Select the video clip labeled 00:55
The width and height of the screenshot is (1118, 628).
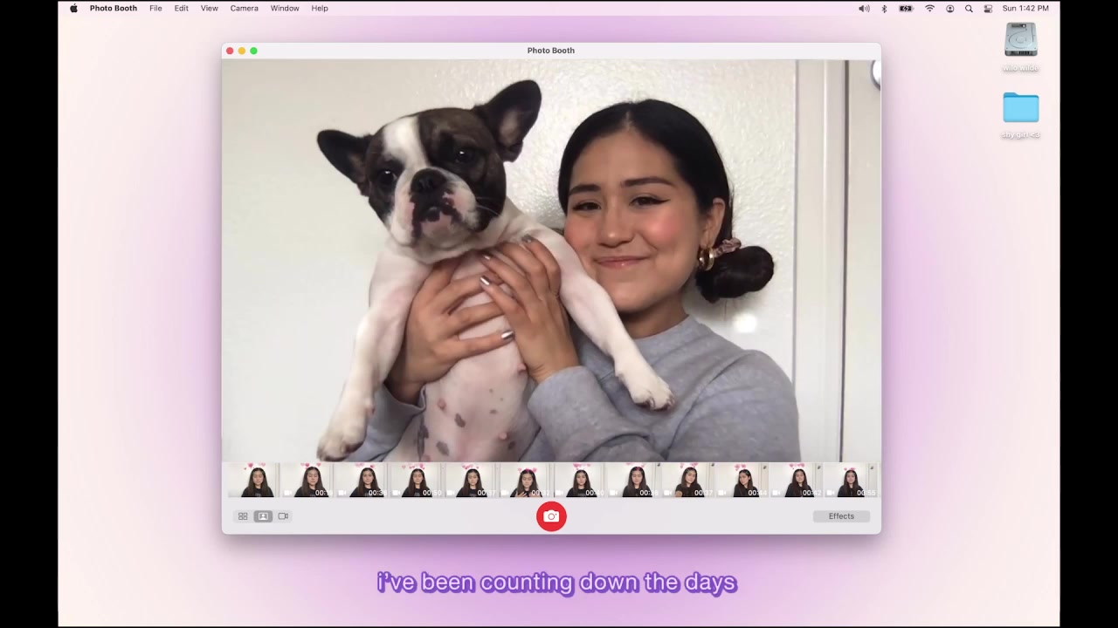pos(852,481)
